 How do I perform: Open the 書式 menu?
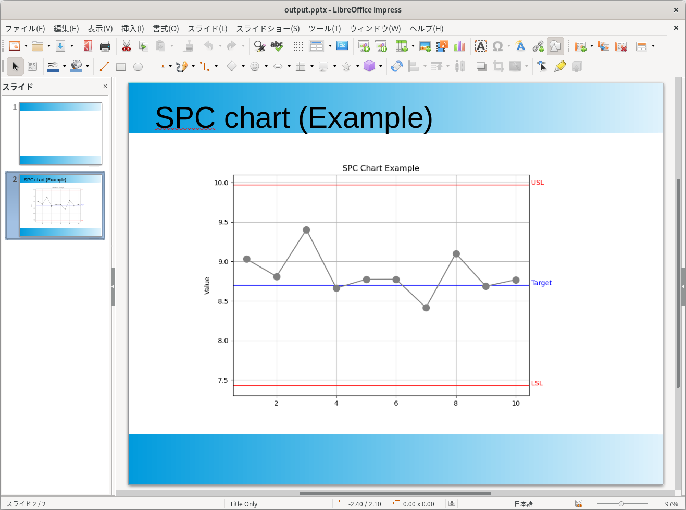point(166,29)
